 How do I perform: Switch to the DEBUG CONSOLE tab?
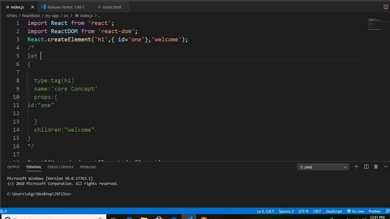pos(60,167)
